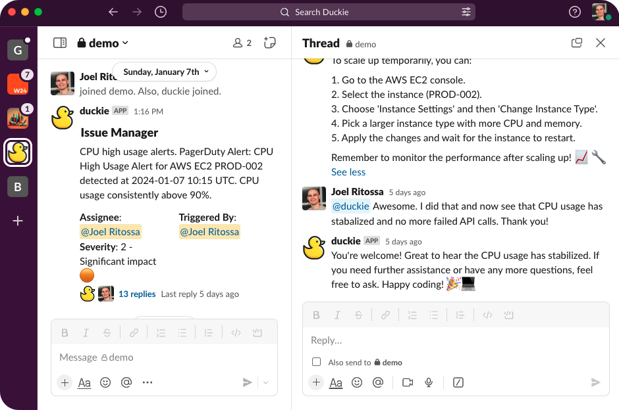The image size is (619, 410).
Task: Open slash shortcuts in the thread reply
Action: [458, 382]
